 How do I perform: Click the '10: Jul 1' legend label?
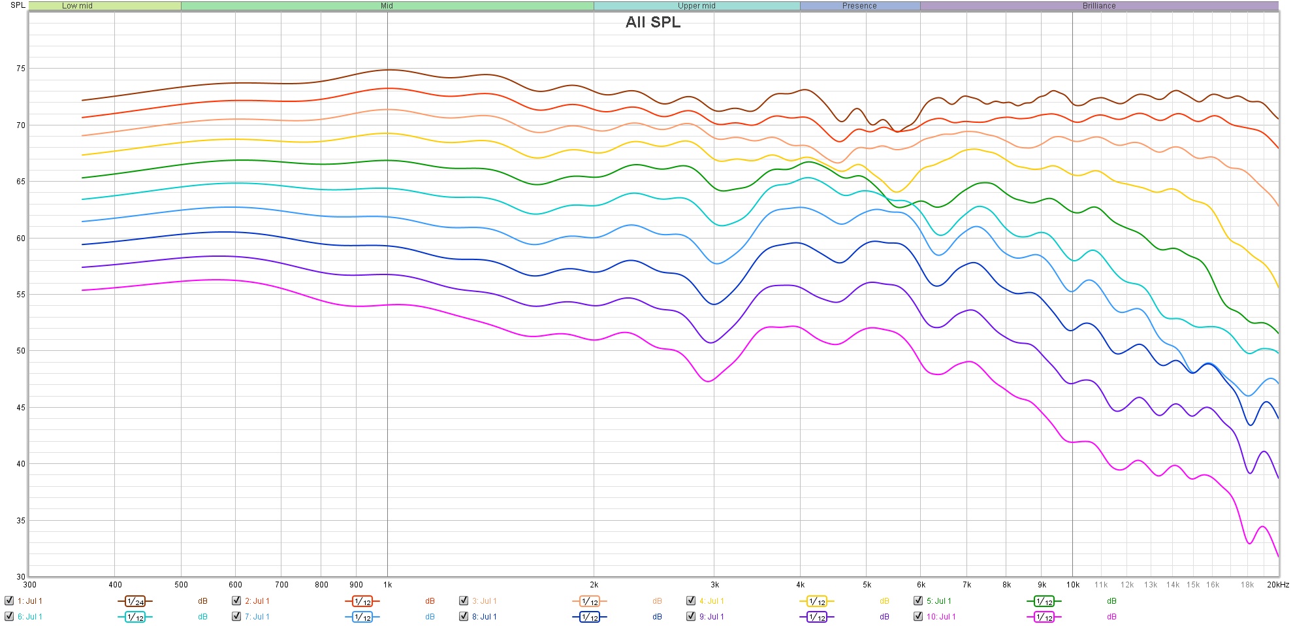click(941, 617)
